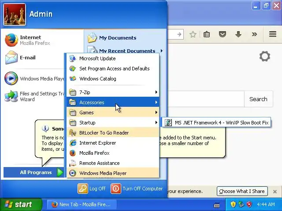Click the Mozilla Firefox icon in programs list
Viewport: 282px width, 211px height.
click(73, 153)
